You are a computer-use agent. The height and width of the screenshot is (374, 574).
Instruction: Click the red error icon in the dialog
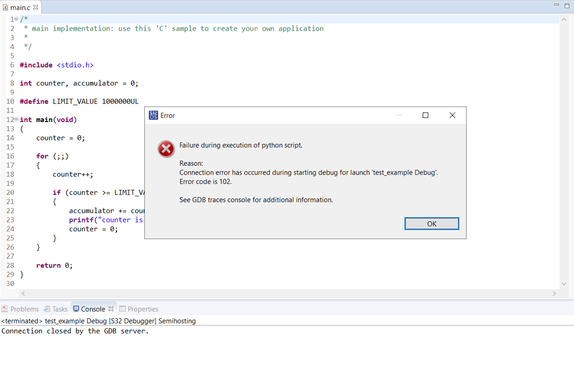(166, 149)
